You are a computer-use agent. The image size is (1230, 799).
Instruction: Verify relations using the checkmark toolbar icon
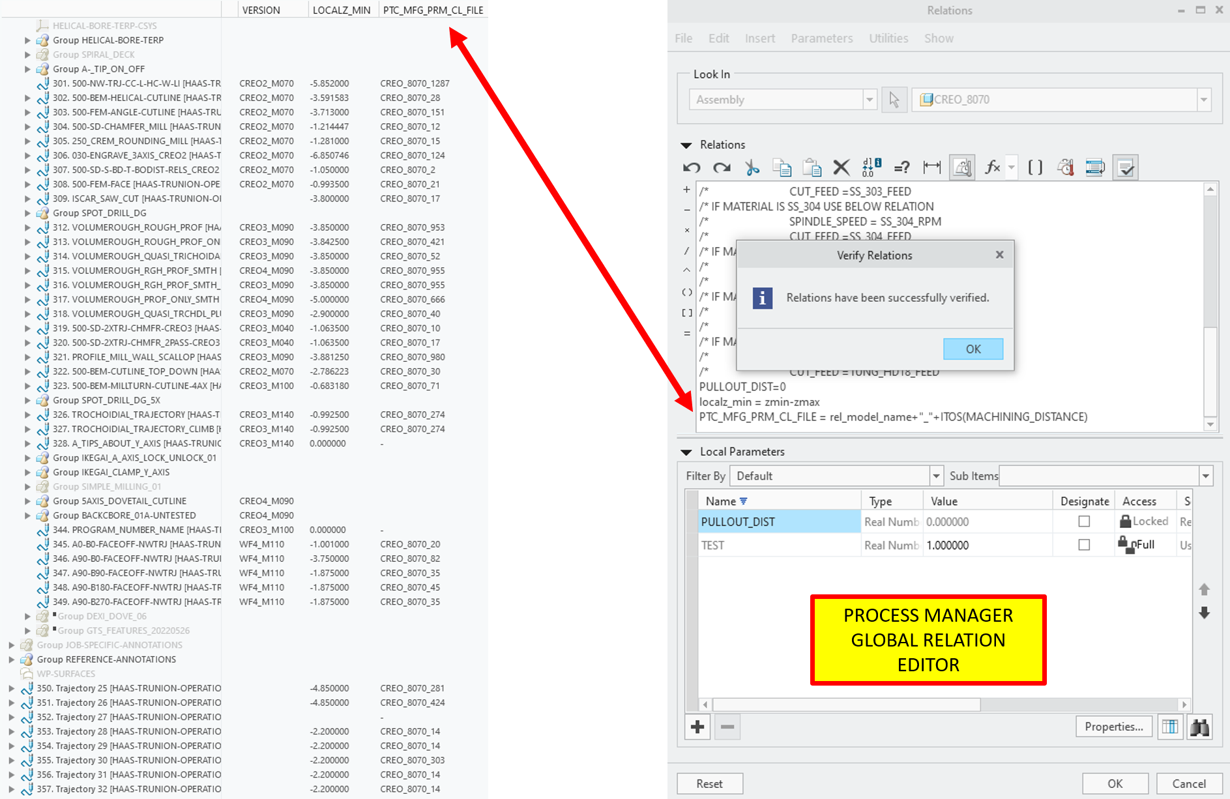click(1125, 167)
